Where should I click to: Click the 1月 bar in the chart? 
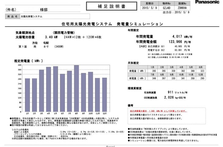pyautogui.click(x=27, y=95)
